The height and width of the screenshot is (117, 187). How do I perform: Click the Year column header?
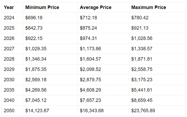(x=9, y=7)
